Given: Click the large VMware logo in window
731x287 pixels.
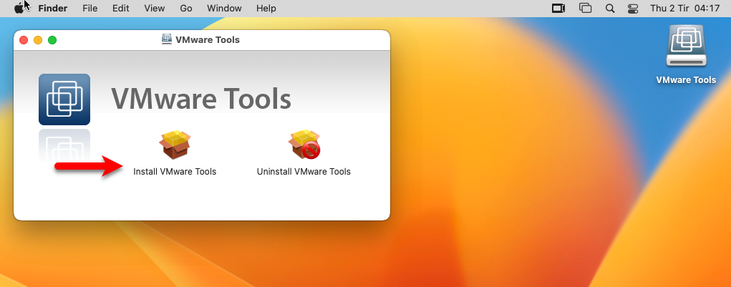Looking at the screenshot, I should (64, 99).
